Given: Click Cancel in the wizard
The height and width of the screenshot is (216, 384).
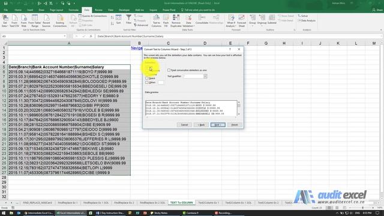Looking at the screenshot, I should pos(184,125).
